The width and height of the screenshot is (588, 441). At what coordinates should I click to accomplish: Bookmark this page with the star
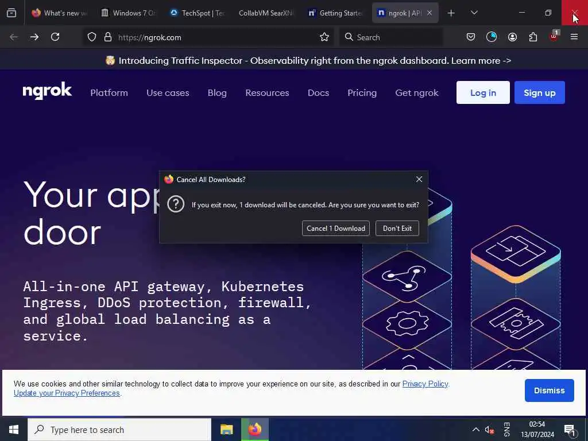click(324, 37)
